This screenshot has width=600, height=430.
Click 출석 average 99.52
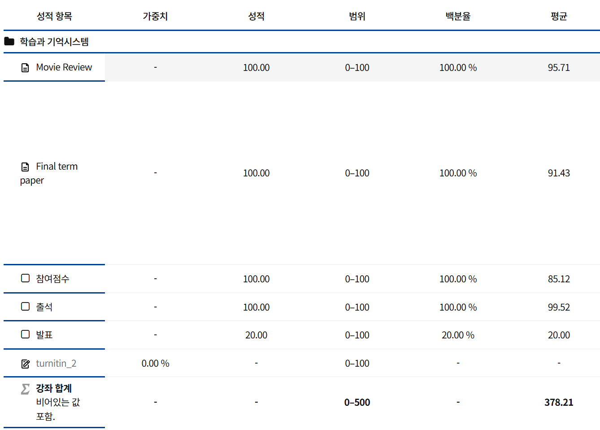(x=559, y=307)
